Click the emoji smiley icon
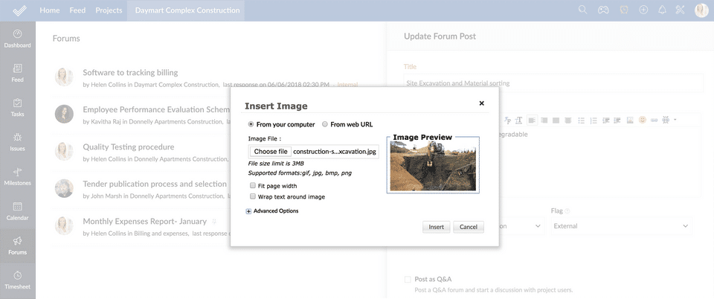The height and width of the screenshot is (299, 714). pyautogui.click(x=643, y=120)
